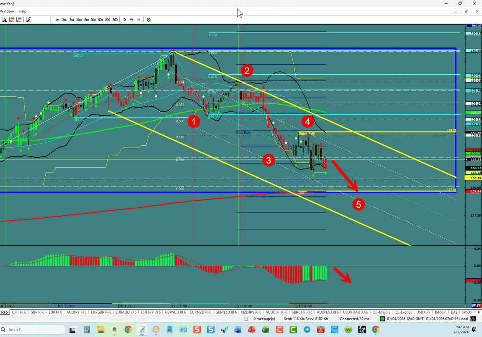Screen dimensions: 482x337
Task: Open the QL-Exotics list
Action: 403,312
